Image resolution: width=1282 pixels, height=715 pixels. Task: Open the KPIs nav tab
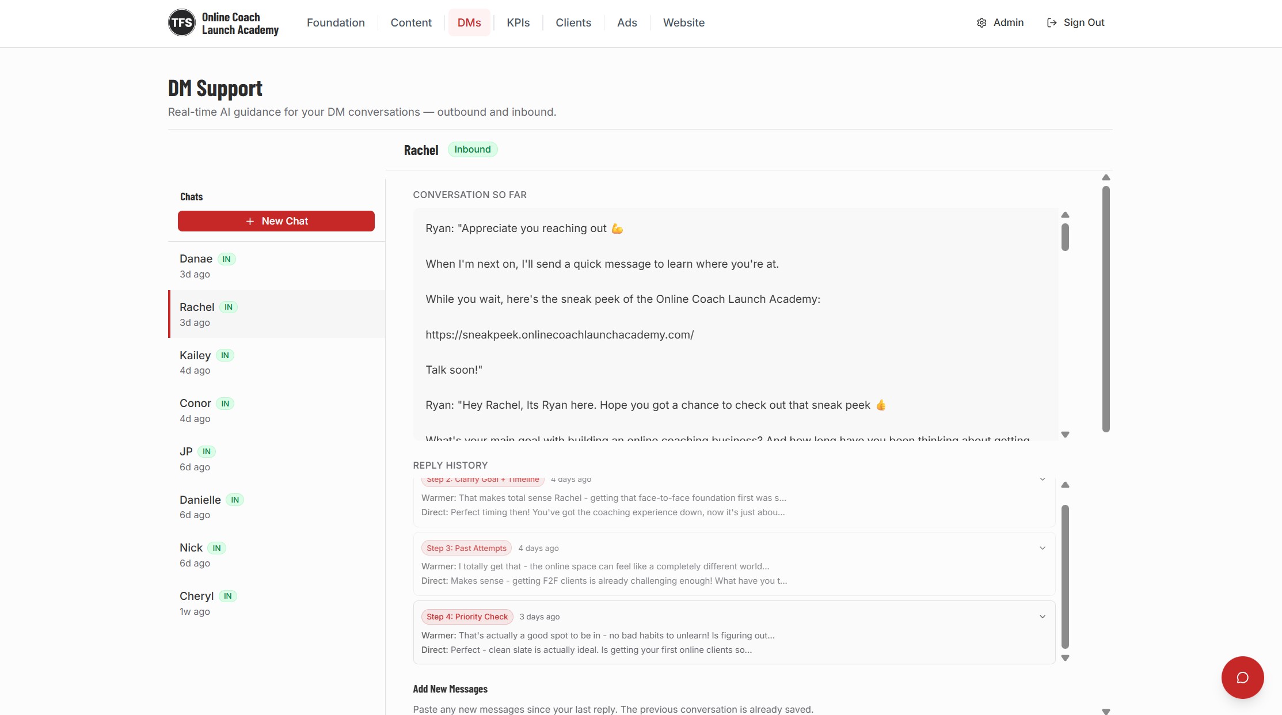point(518,22)
